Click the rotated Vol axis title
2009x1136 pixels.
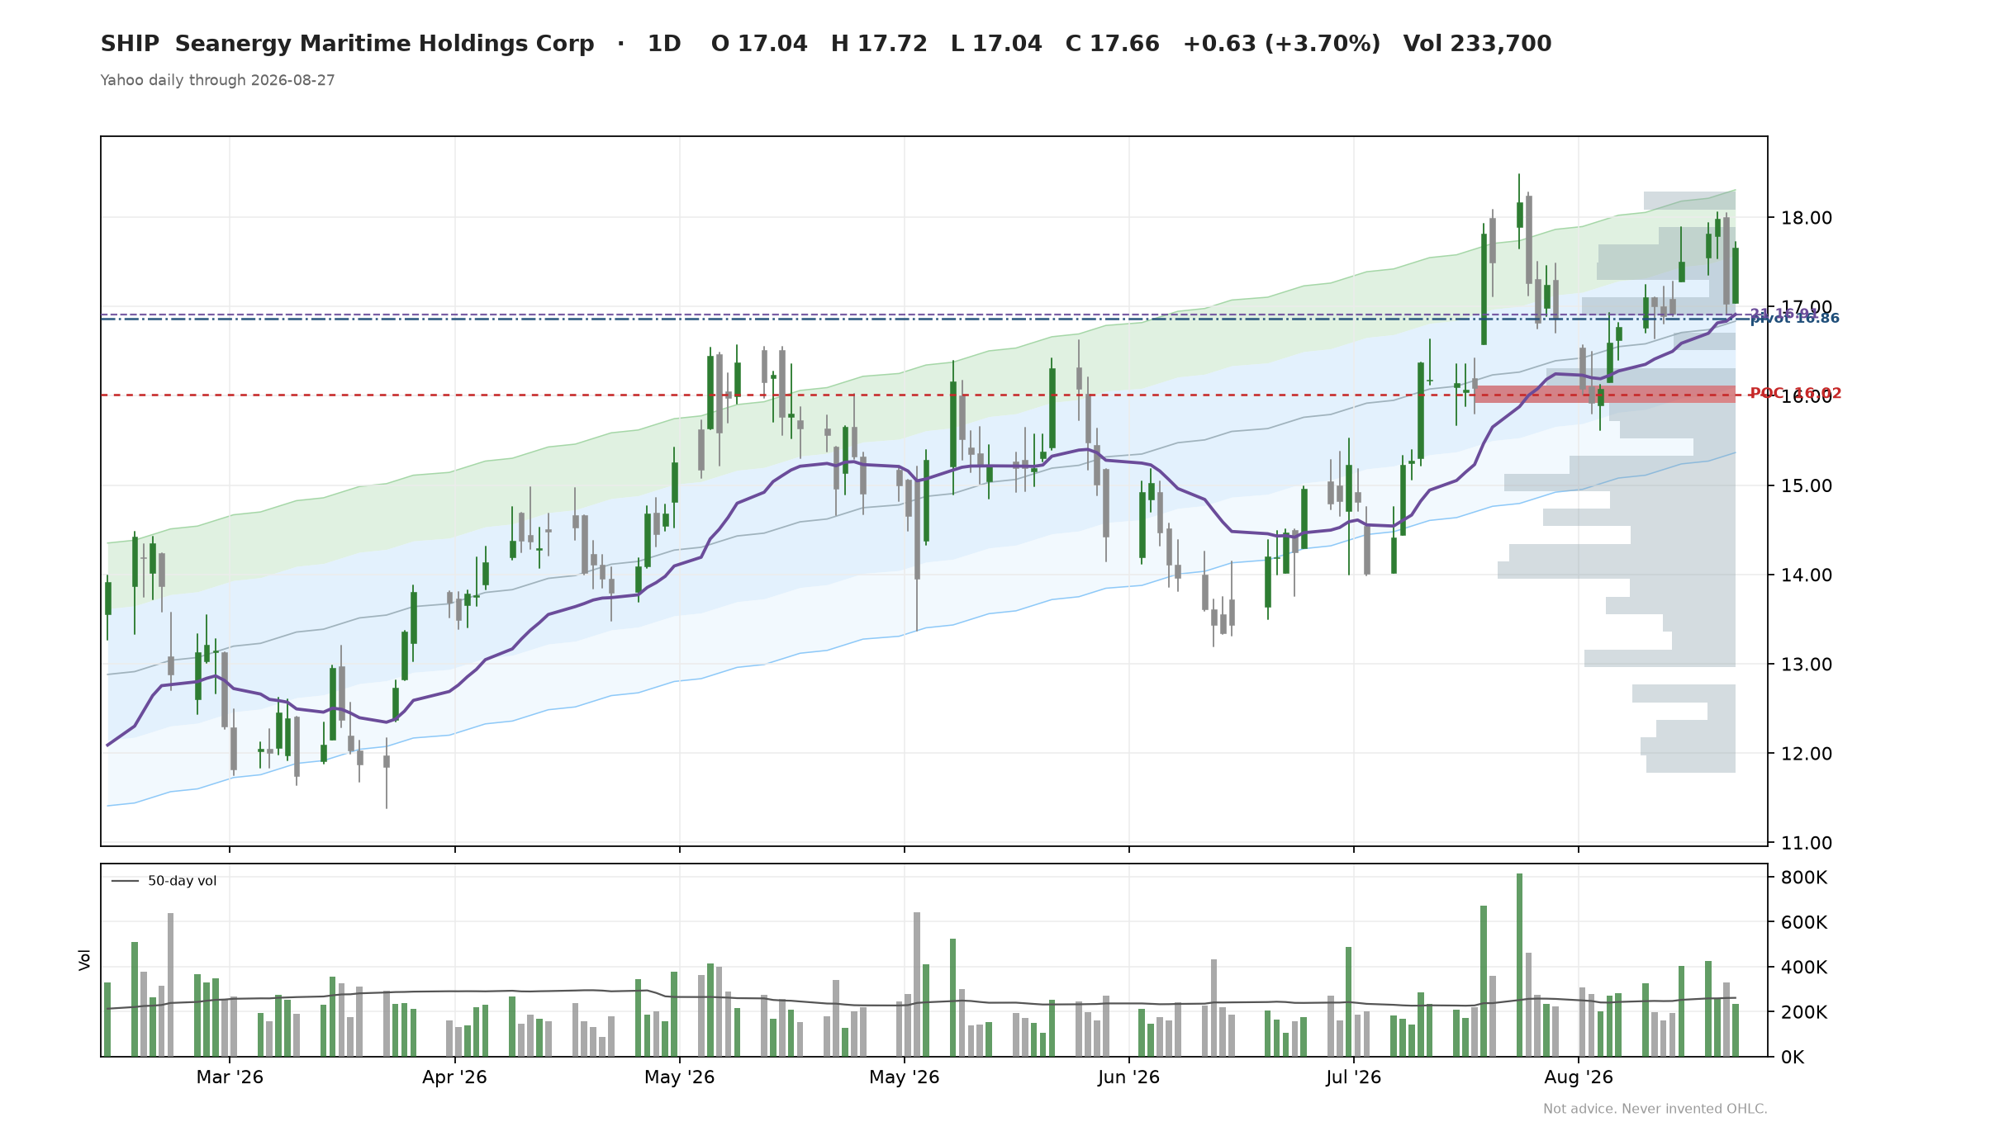(85, 960)
